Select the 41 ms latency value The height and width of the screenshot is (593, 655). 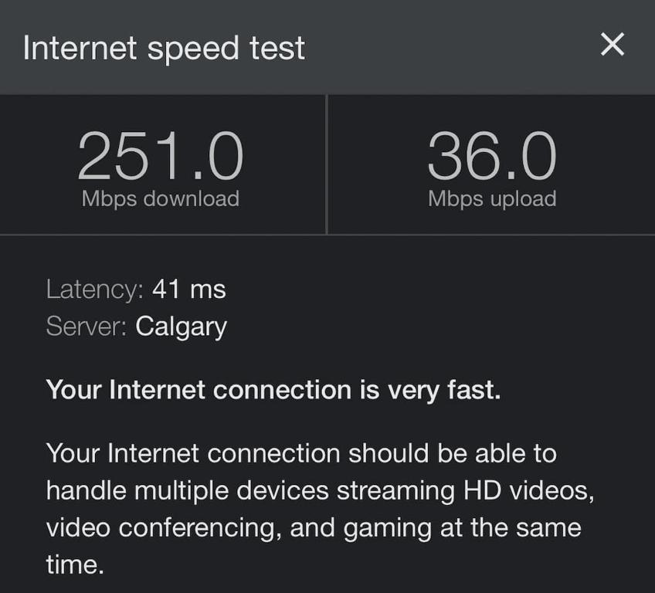pyautogui.click(x=189, y=290)
